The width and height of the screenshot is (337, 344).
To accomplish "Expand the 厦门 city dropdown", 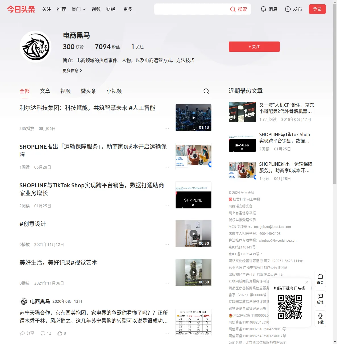I will point(78,9).
